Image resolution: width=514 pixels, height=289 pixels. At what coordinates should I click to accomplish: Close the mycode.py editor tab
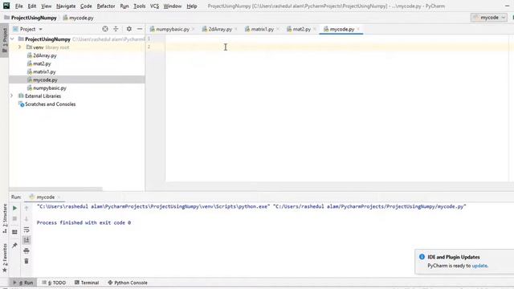tap(358, 29)
